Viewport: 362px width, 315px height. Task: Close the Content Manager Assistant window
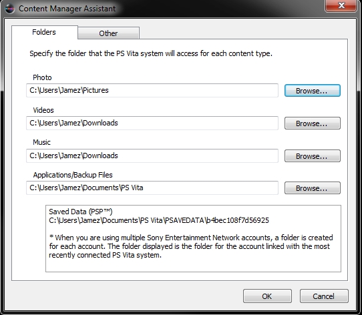(341, 5)
